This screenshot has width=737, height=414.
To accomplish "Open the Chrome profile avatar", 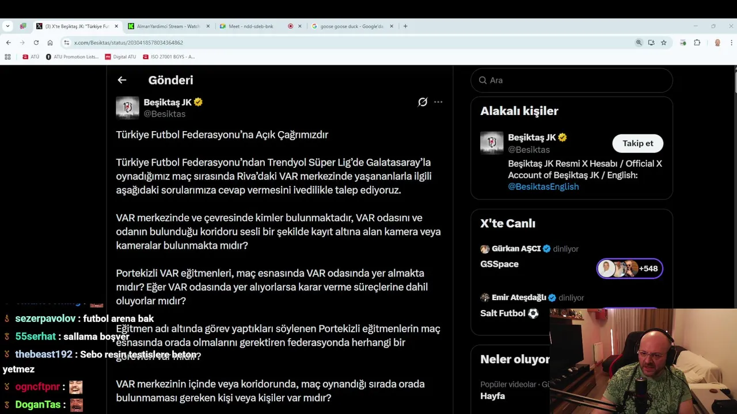I will [x=717, y=43].
